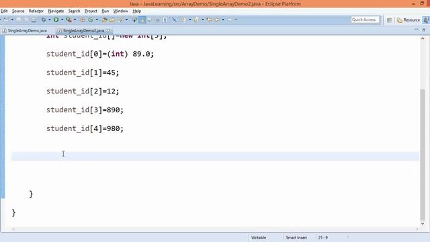
Task: Open the Search dropdown arrow
Action: [x=126, y=19]
